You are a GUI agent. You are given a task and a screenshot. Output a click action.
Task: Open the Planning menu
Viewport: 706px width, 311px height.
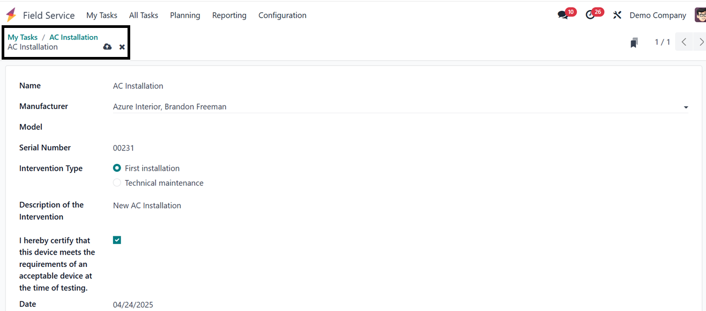click(185, 15)
